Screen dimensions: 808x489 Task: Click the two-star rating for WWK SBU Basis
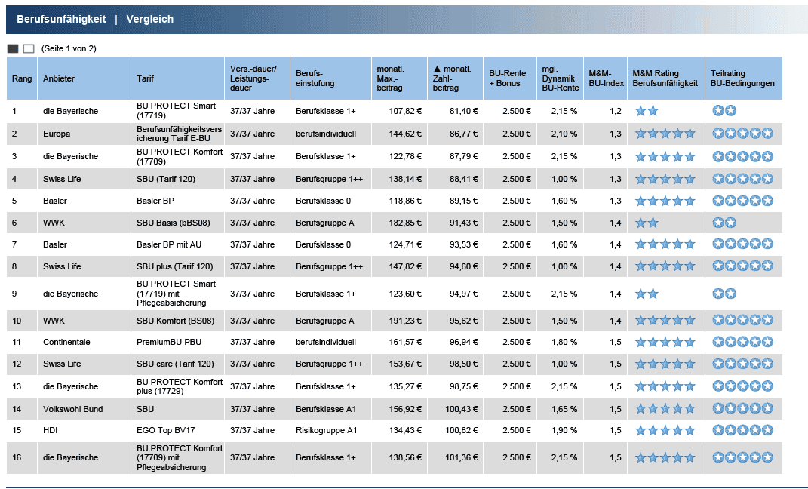647,223
